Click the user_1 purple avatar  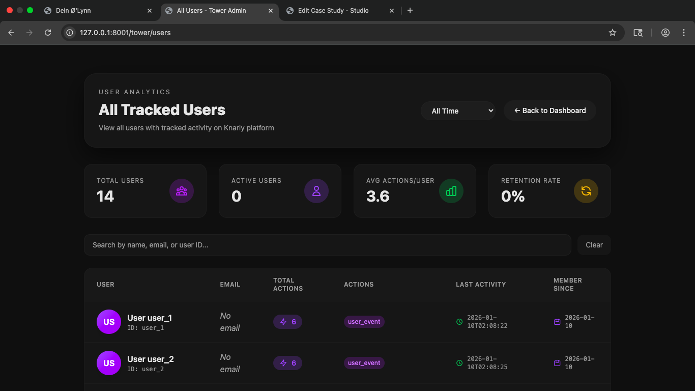click(x=109, y=322)
